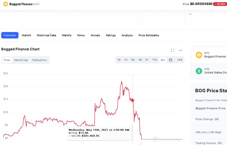Click the $20 y-axis label
Image resolution: width=227 pixels, height=145 pixels.
(6, 86)
